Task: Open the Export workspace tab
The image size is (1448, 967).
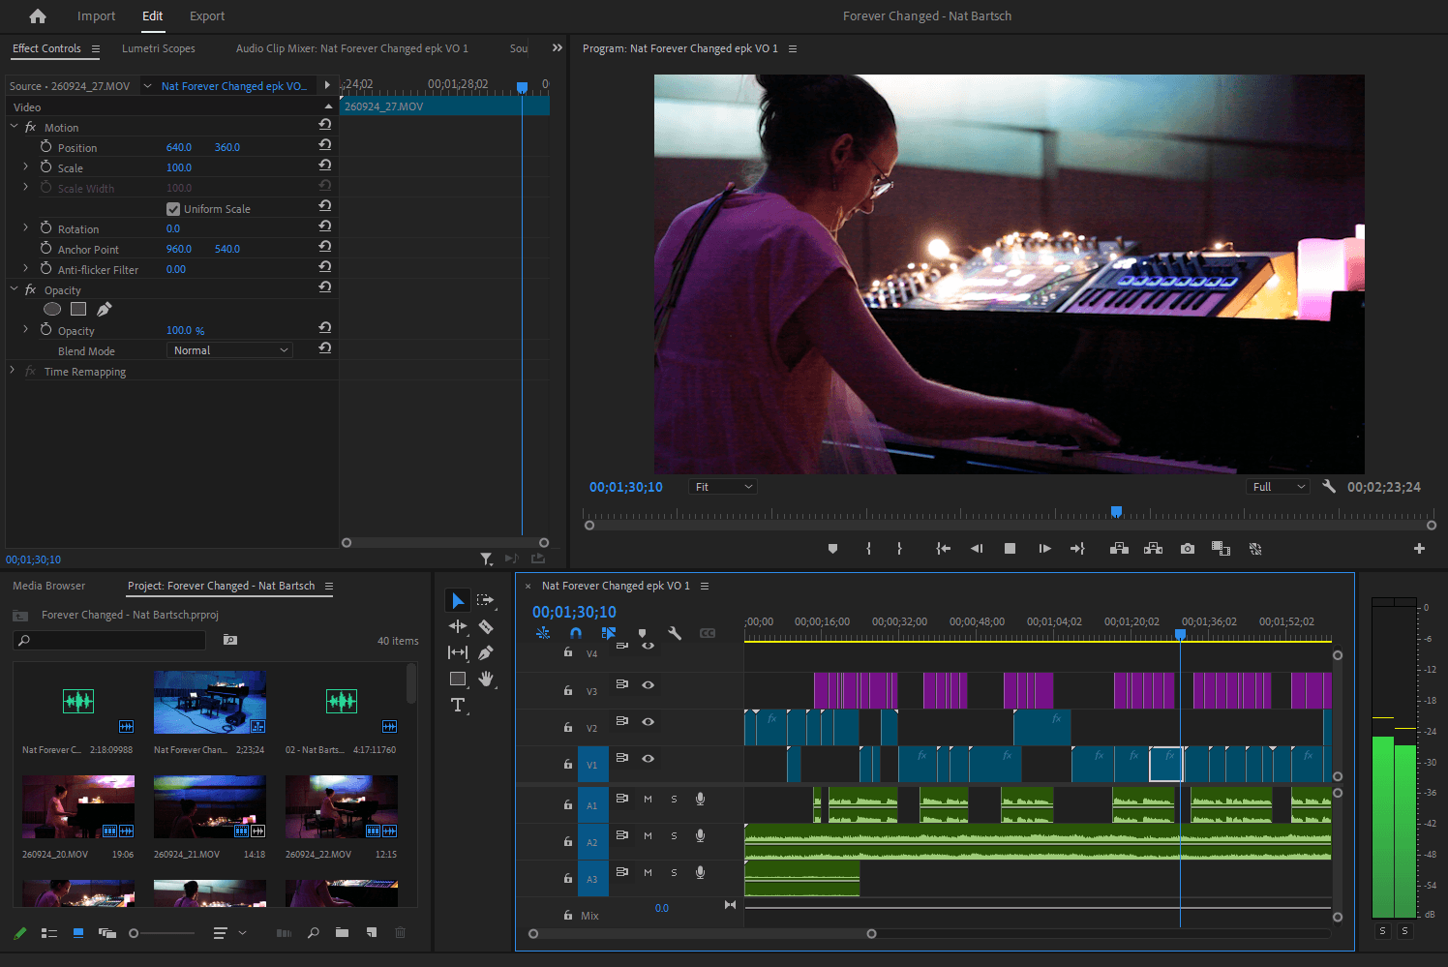Action: click(x=207, y=16)
